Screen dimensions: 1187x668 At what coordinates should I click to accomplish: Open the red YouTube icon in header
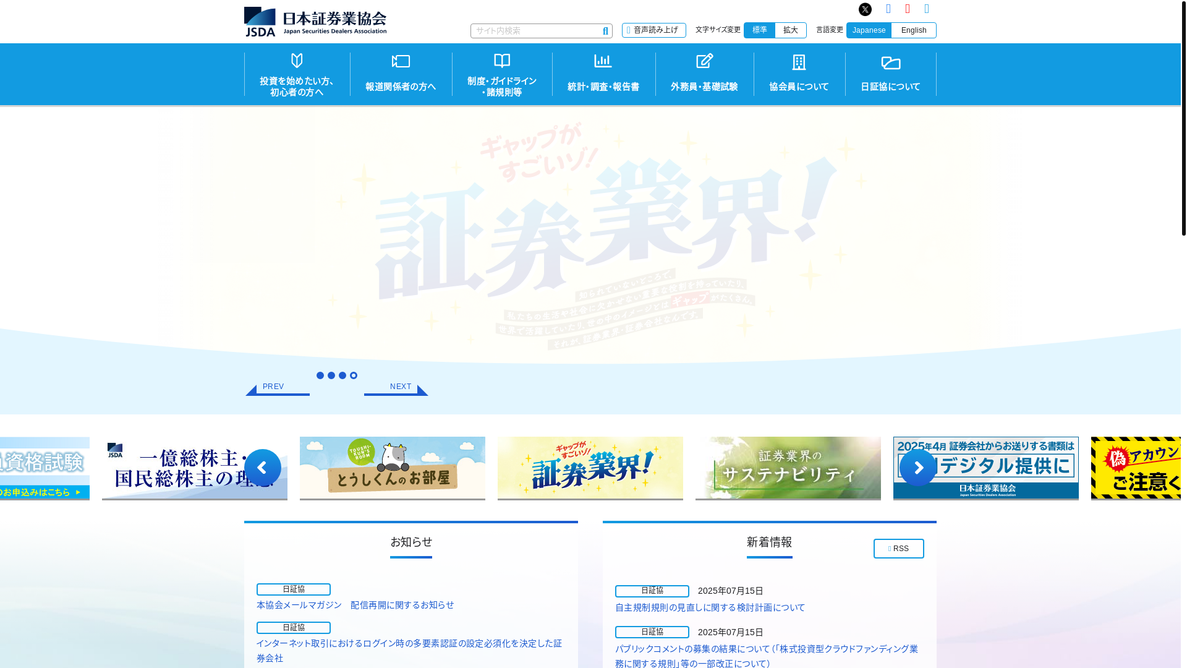pyautogui.click(x=908, y=9)
